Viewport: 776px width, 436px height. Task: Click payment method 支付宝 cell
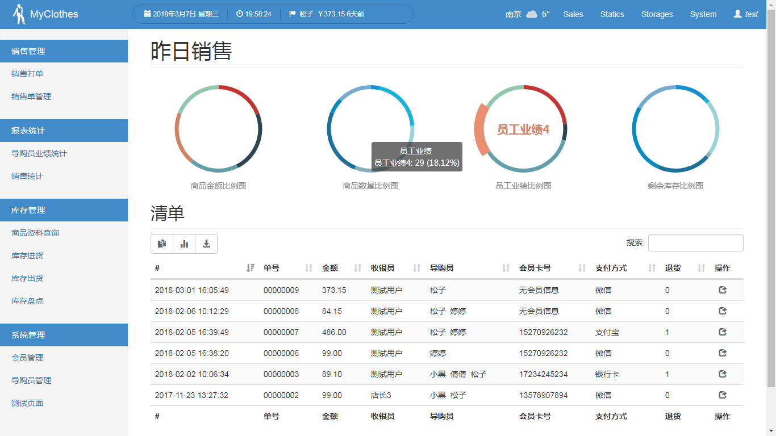tap(607, 332)
